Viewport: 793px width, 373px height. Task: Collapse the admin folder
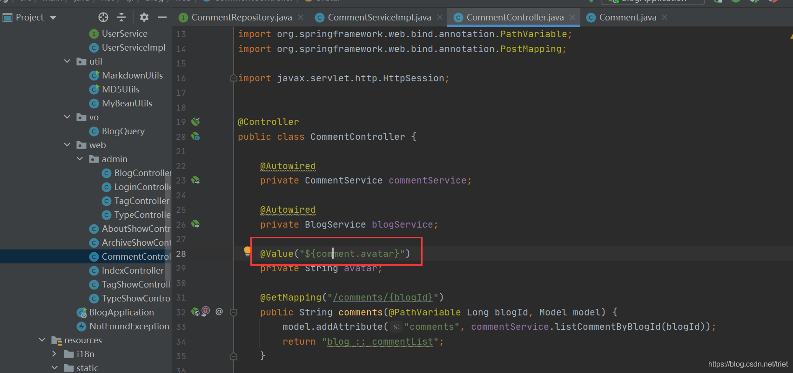[x=80, y=159]
